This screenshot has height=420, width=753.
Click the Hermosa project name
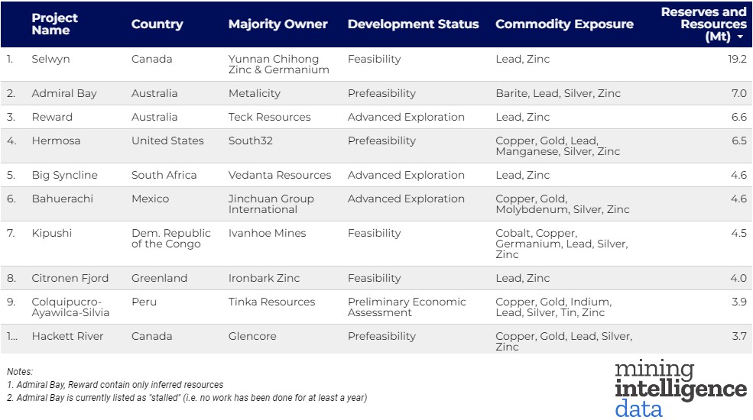pos(56,141)
